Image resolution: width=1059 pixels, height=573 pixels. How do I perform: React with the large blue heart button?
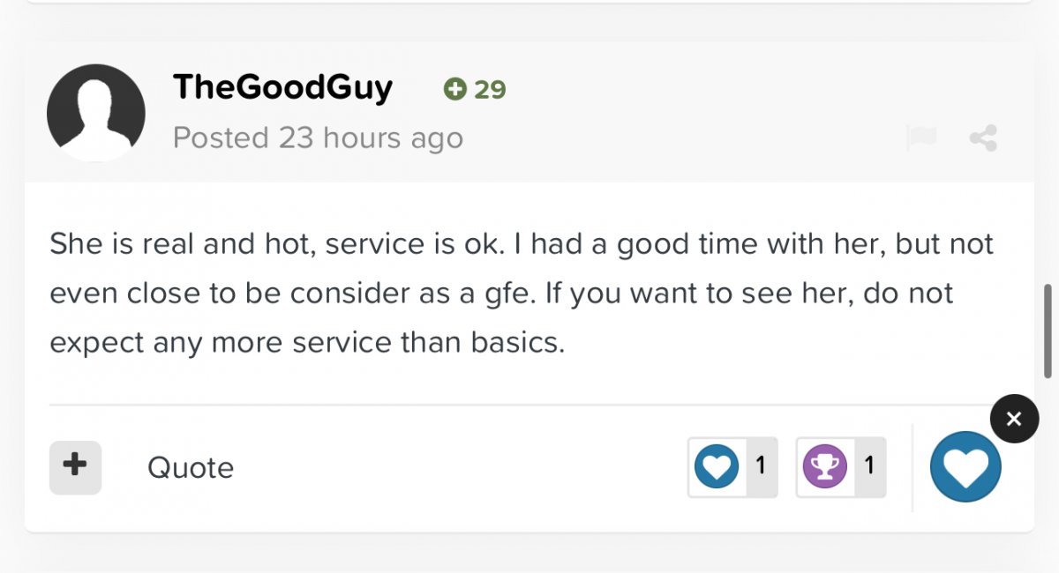point(965,467)
